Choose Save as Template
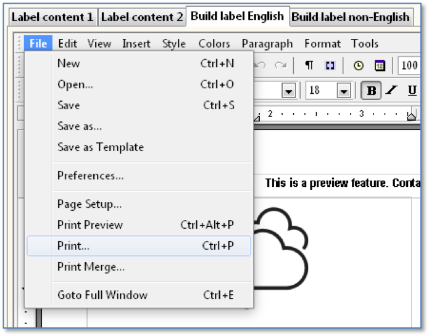 [139, 147]
